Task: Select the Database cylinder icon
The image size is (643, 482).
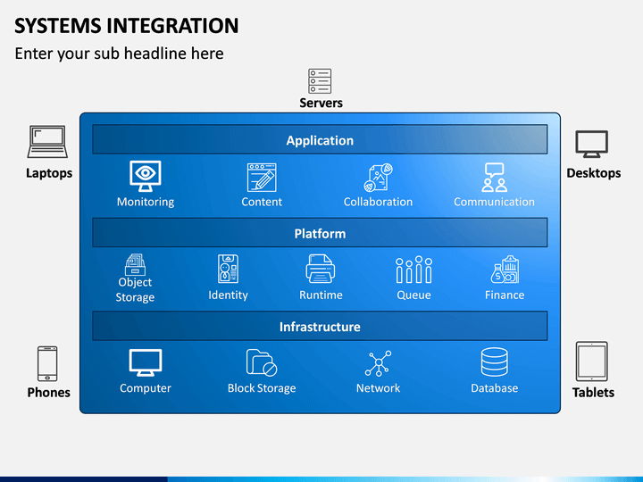Action: click(x=494, y=361)
